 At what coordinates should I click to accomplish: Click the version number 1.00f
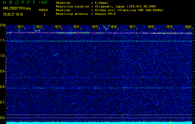pyautogui.click(x=43, y=2)
